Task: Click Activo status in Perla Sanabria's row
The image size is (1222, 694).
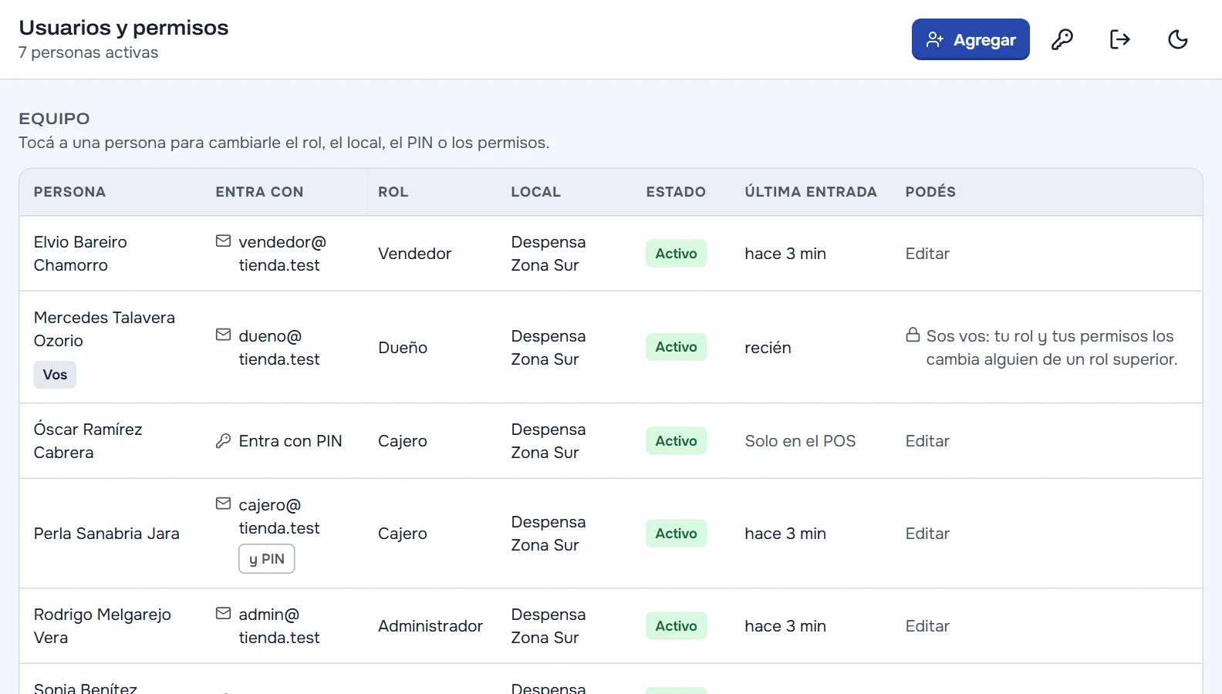Action: [677, 534]
